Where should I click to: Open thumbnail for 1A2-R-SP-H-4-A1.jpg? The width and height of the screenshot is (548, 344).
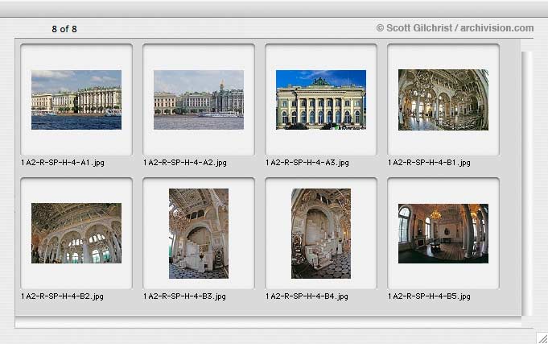pos(76,100)
